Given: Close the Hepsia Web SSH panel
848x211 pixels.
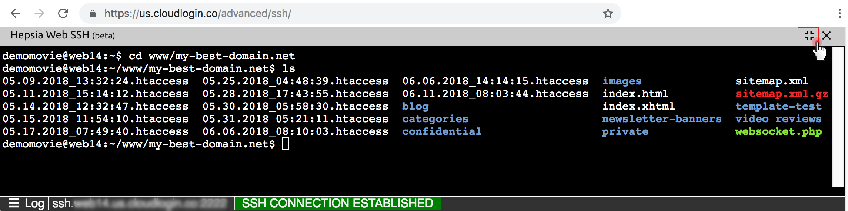Looking at the screenshot, I should 827,36.
